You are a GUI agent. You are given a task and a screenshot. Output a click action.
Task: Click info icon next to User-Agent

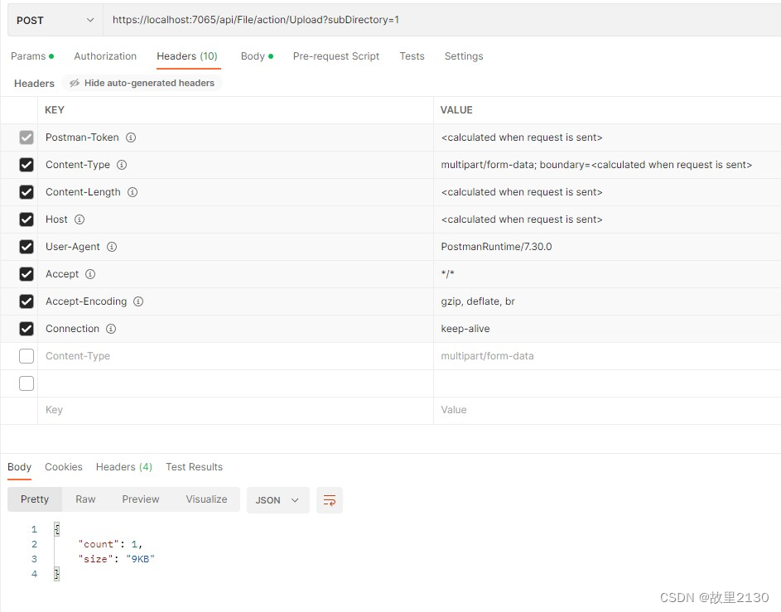(112, 247)
